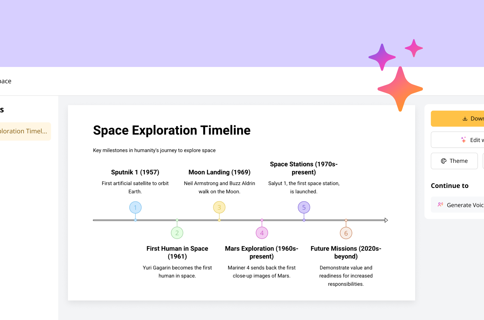Select Generate Voice option
Screen dimensions: 484x320
tap(465, 205)
